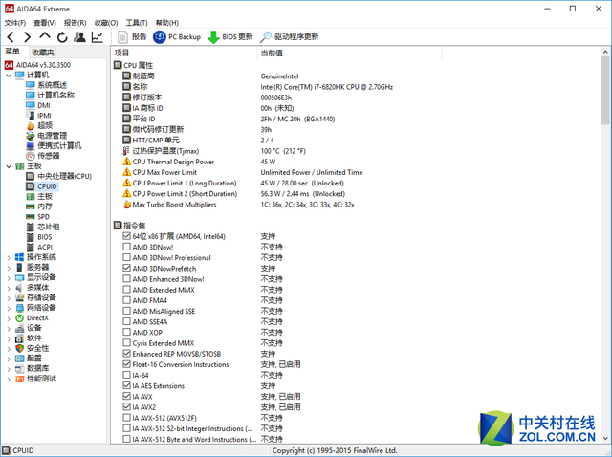Image resolution: width=612 pixels, height=457 pixels.
Task: Select the 芯片组 chipset icon
Action: click(x=31, y=227)
